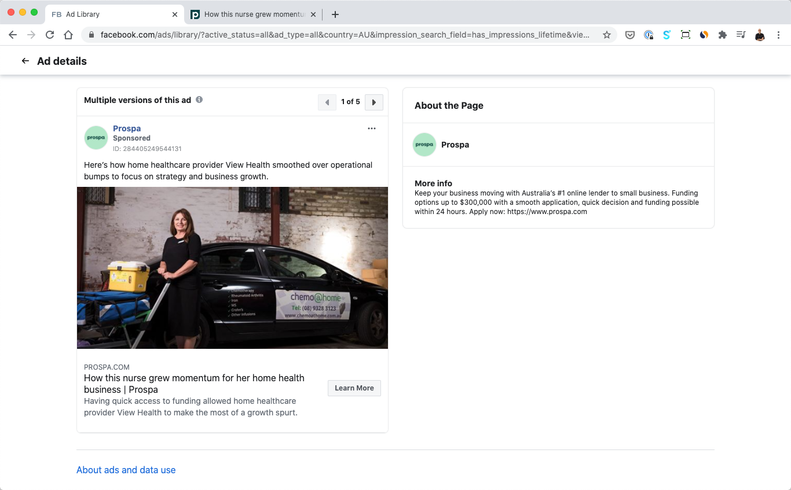791x490 pixels.
Task: Click the Prospa logo in About the Page
Action: [424, 145]
